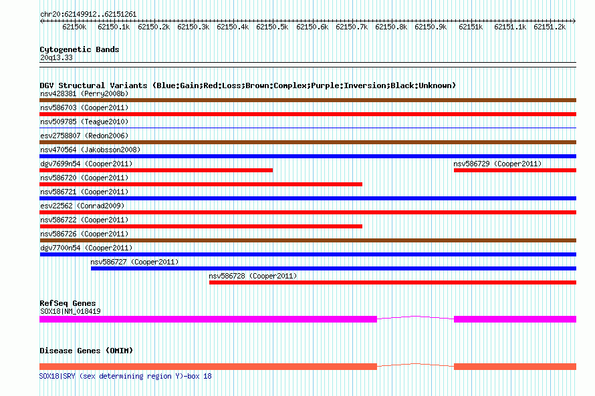595x396 pixels.
Task: Click the dgv7699n54 (Cooper2011) label
Action: point(86,164)
